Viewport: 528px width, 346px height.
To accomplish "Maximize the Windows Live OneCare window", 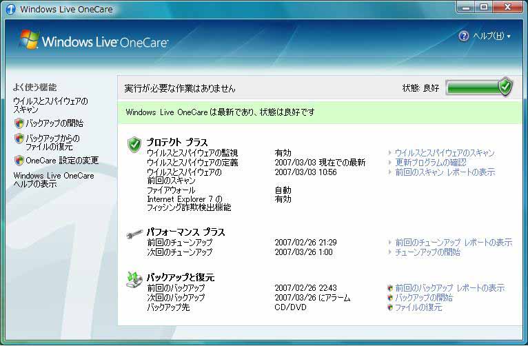I will coord(484,8).
